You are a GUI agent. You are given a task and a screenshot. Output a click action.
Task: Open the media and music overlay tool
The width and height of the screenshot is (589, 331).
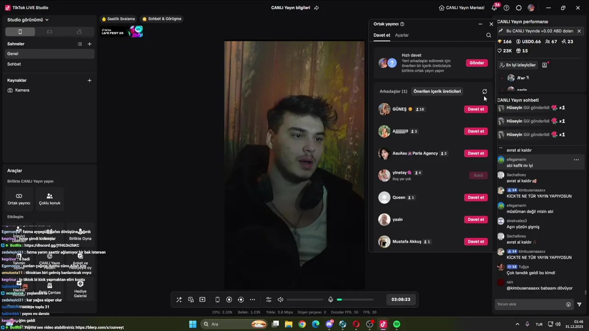(x=191, y=300)
